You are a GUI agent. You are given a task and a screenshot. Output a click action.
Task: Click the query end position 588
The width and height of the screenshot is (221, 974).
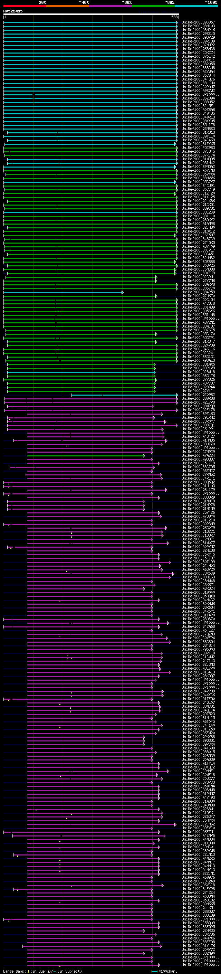174,17
